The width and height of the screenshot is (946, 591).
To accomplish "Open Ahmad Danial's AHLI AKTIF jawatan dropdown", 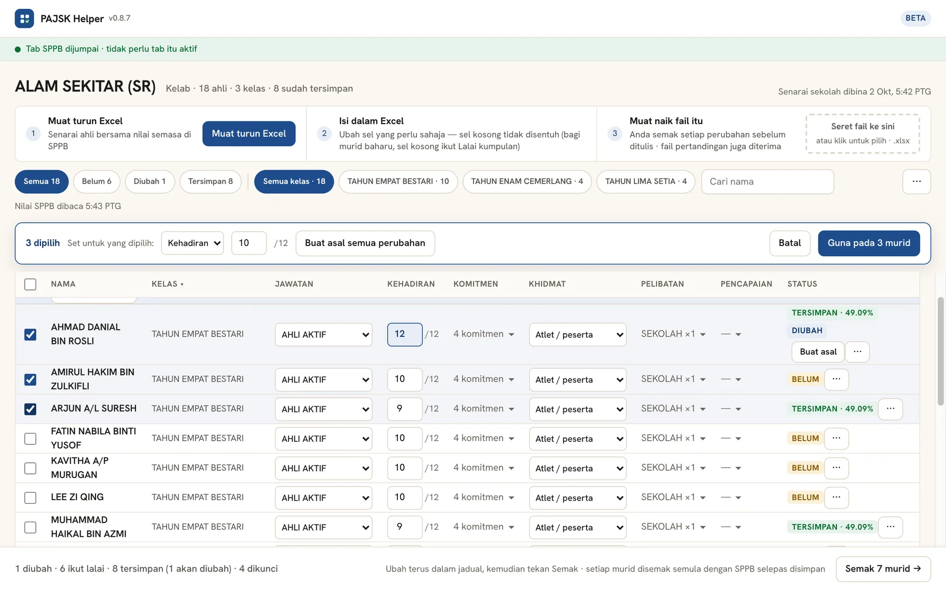I will tap(323, 335).
